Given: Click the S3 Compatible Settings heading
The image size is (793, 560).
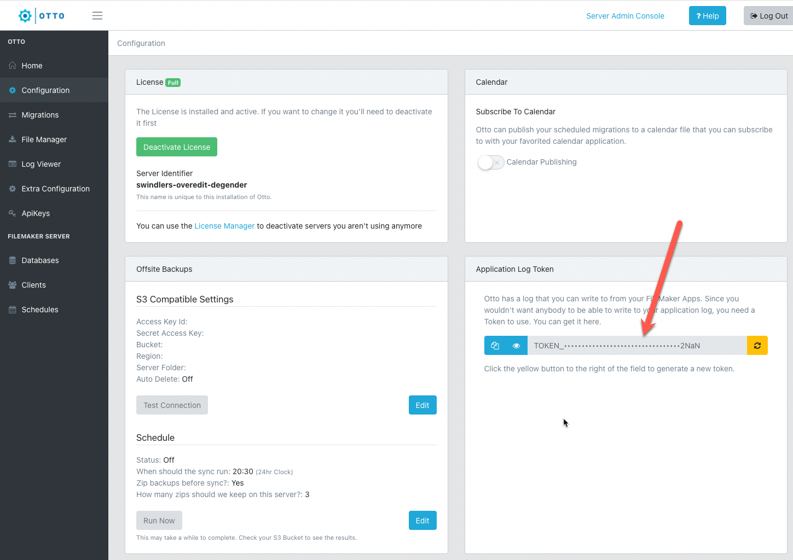Looking at the screenshot, I should coord(185,299).
